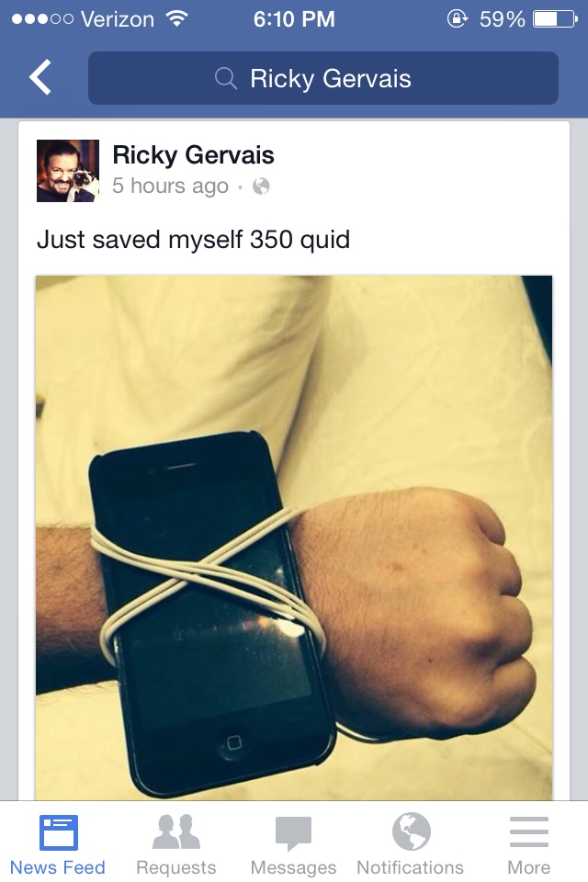Tap Ricky Gervais profile picture

coord(68,171)
